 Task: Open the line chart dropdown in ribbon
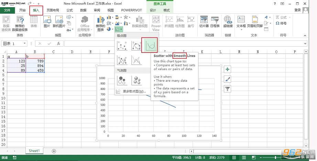tap(110, 23)
